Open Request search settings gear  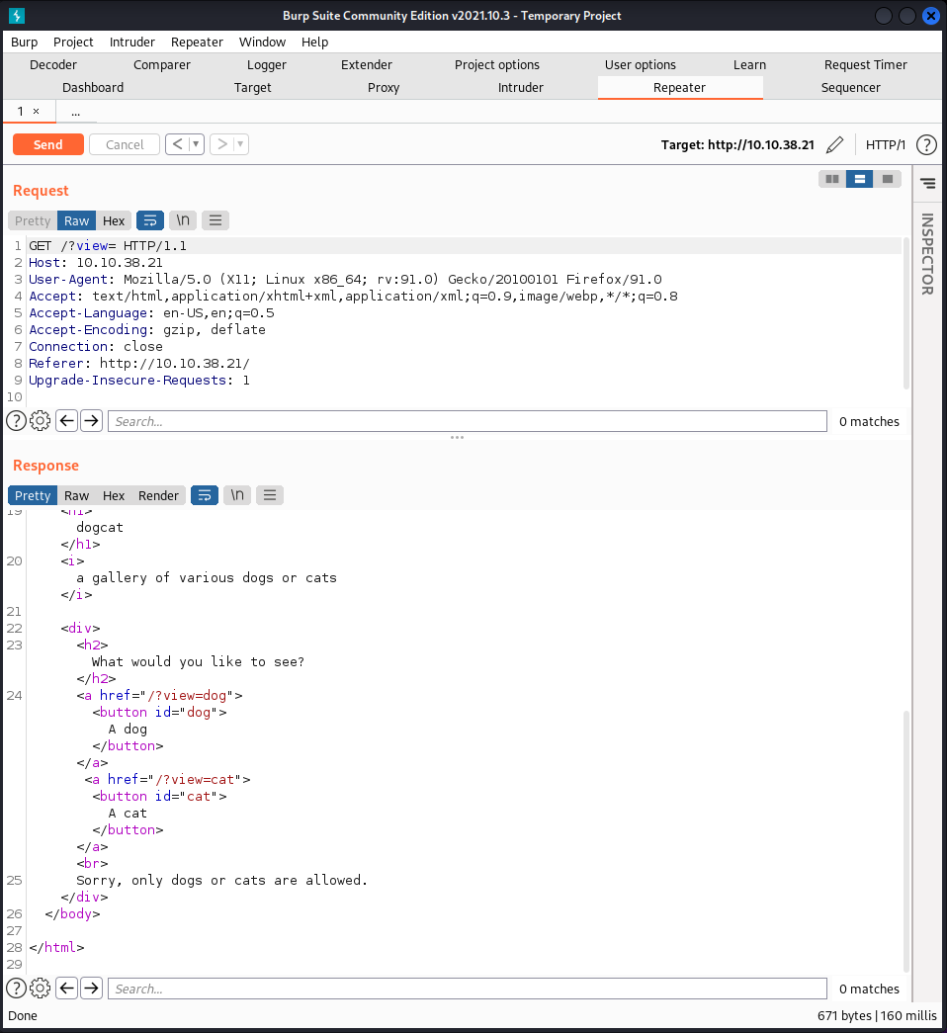click(41, 420)
